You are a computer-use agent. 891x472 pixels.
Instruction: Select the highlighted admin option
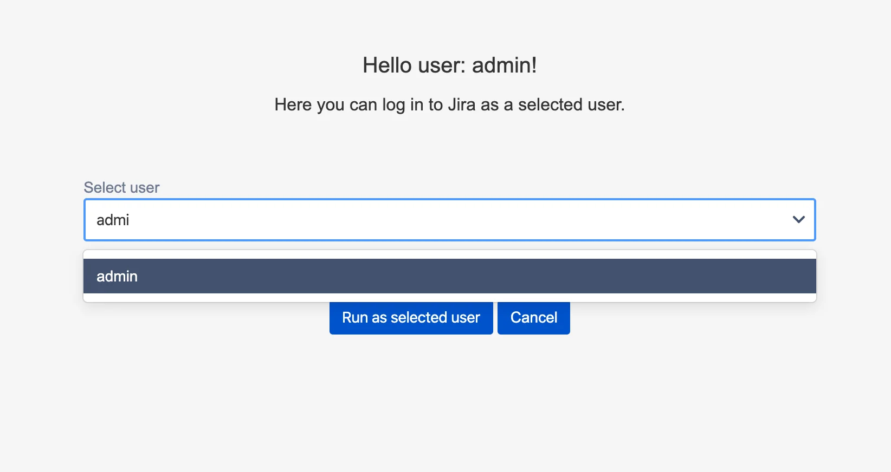coord(450,276)
